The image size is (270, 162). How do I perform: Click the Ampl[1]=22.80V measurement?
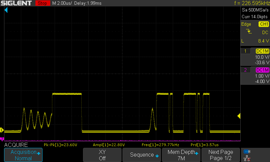pyautogui.click(x=109, y=145)
